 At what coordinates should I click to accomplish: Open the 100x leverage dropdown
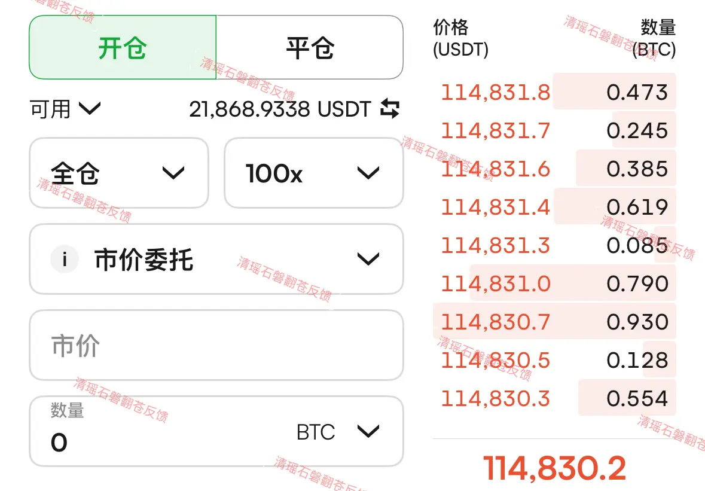coord(314,173)
